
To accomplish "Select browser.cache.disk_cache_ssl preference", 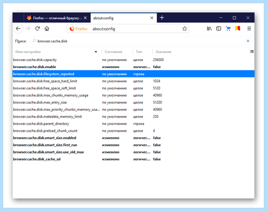I will [133, 159].
